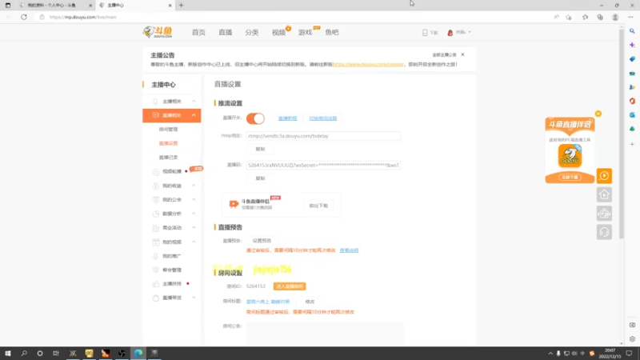Expand the 我的收益 sidebar chevron
Image resolution: width=640 pixels, height=360 pixels.
(x=194, y=186)
